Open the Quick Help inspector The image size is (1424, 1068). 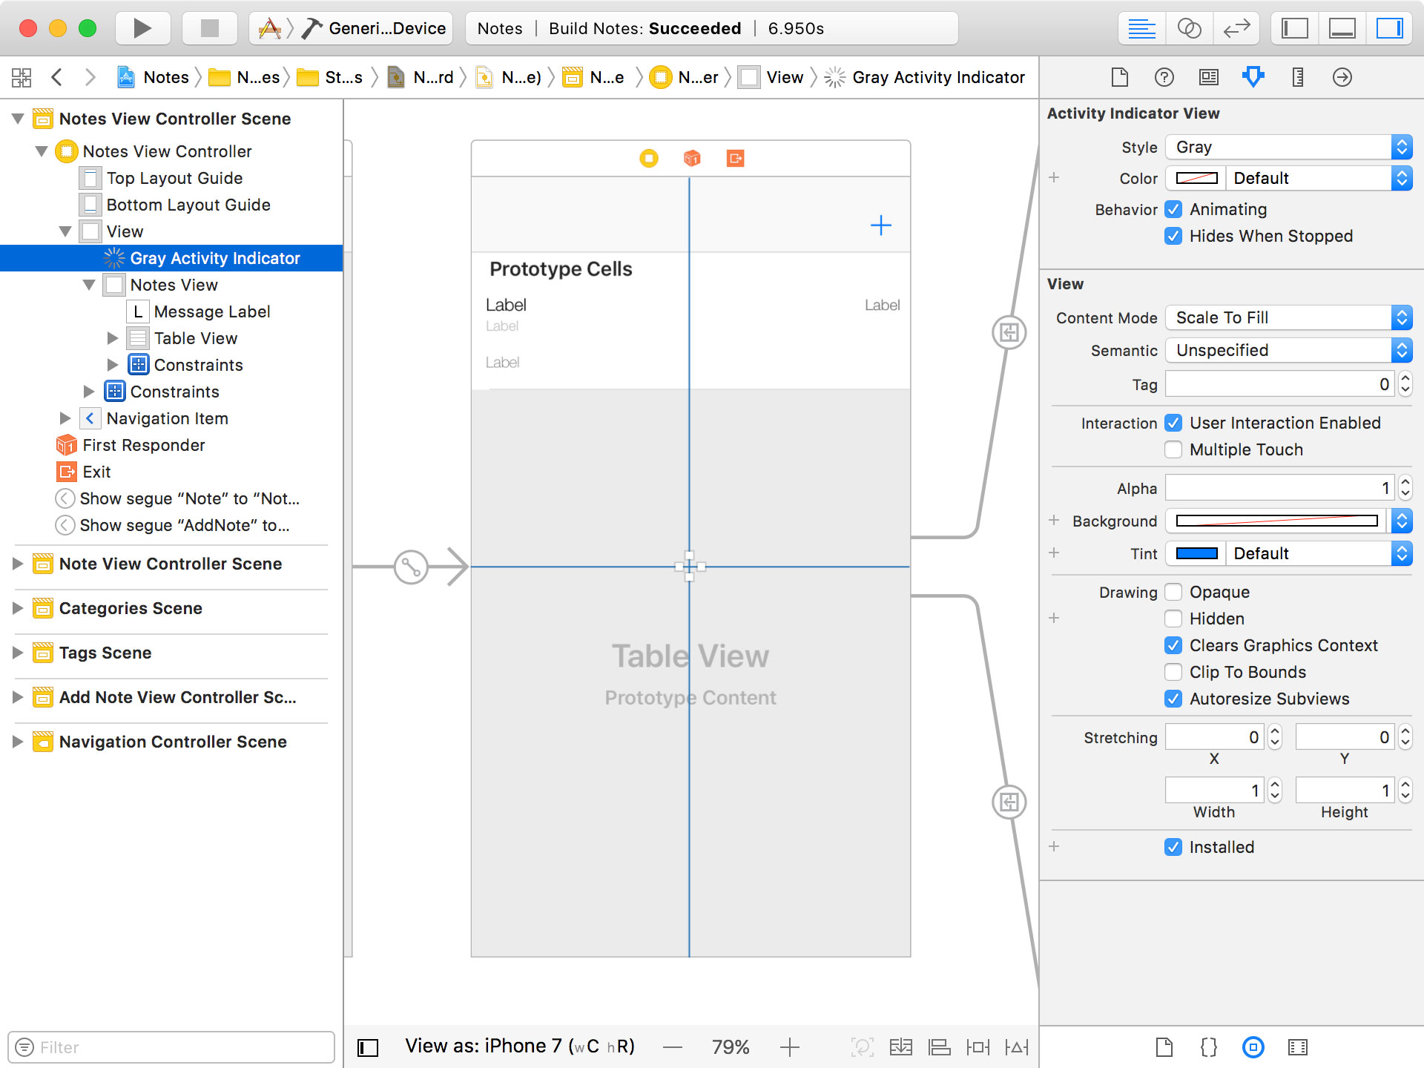point(1164,76)
